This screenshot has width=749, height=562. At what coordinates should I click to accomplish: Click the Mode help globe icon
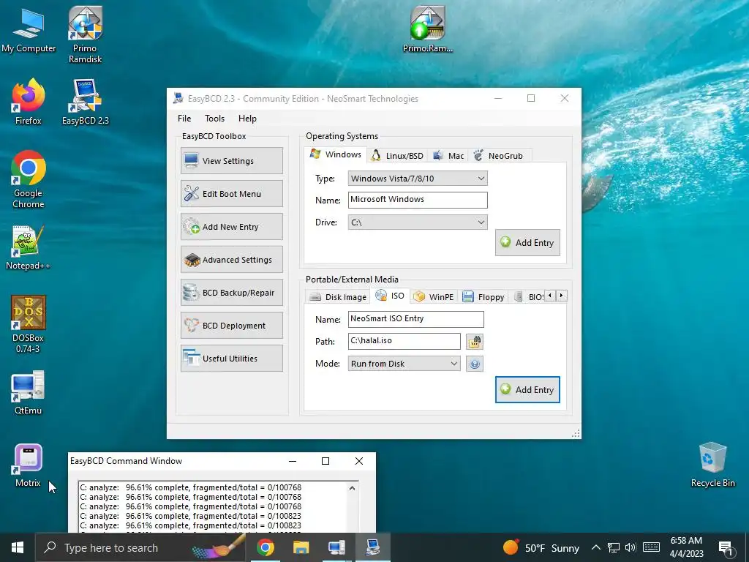tap(474, 364)
